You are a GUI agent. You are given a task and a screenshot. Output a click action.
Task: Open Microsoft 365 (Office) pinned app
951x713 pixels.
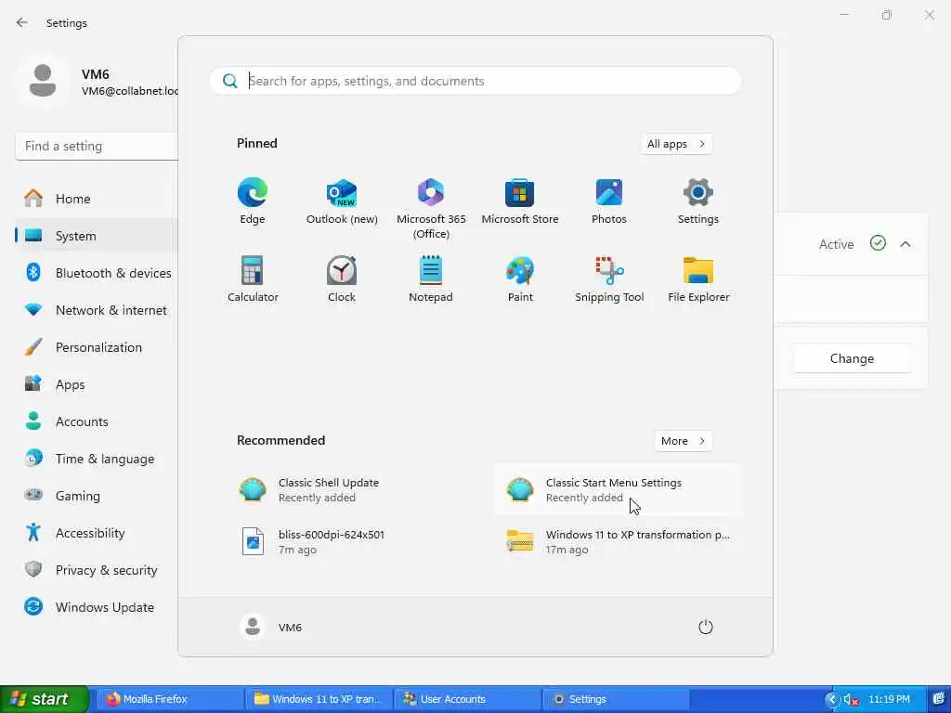tap(431, 209)
